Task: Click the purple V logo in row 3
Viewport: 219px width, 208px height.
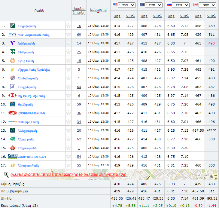Action: point(13,43)
